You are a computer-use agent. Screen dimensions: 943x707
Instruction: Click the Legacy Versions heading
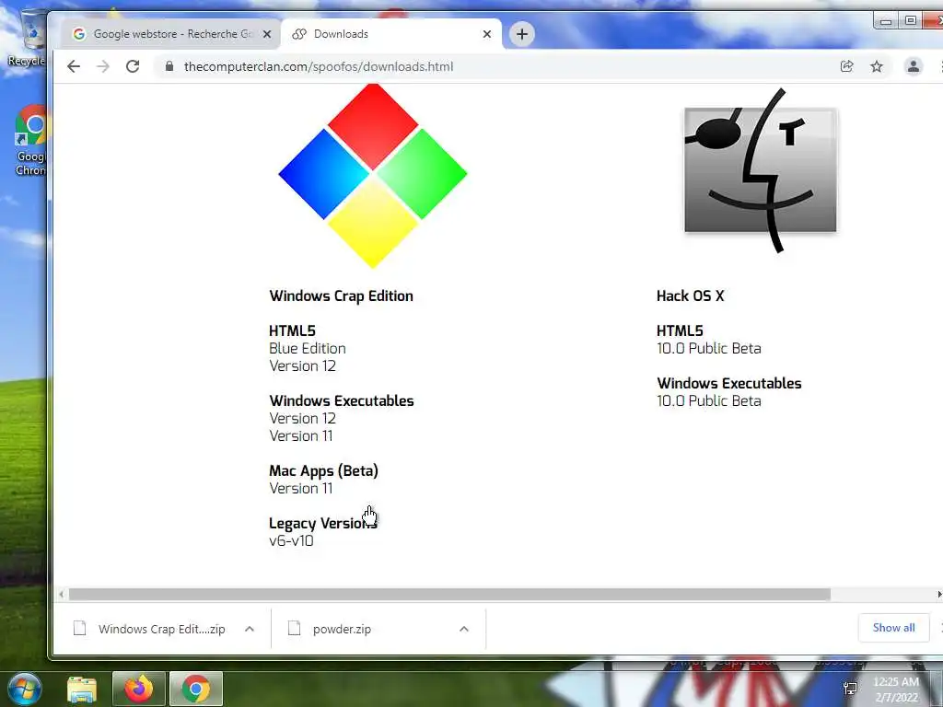(x=323, y=524)
